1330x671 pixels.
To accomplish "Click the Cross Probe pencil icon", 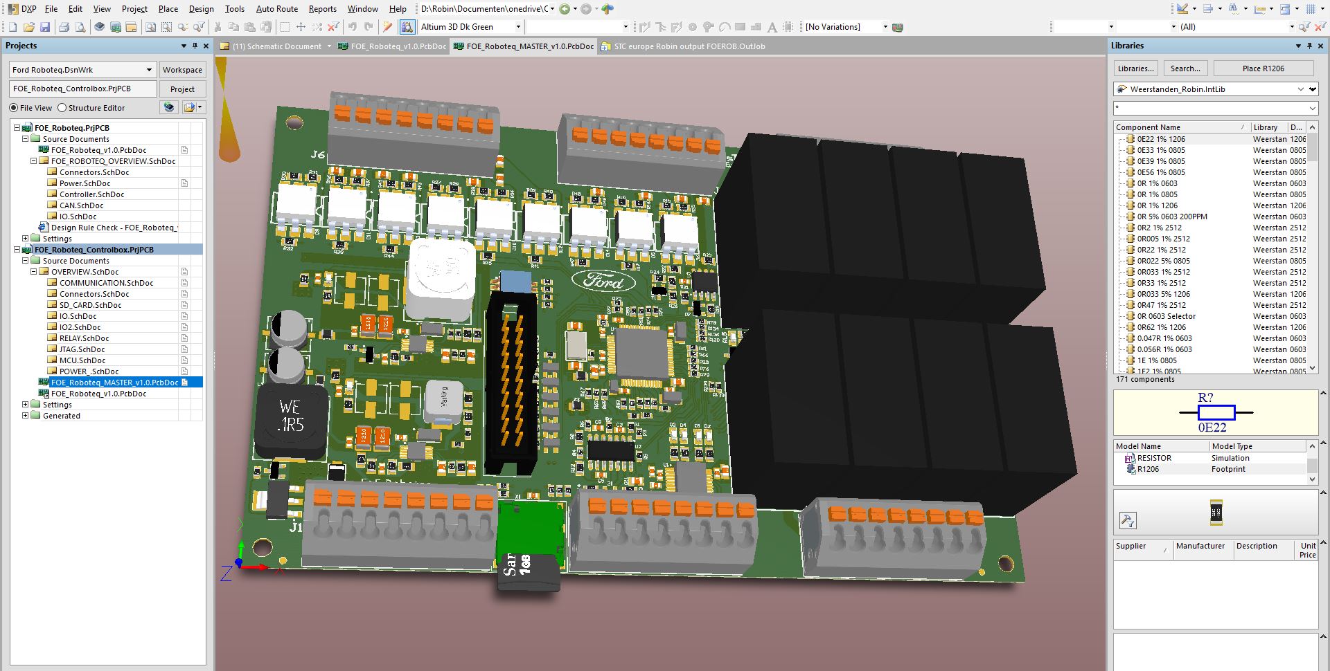I will pos(388,27).
